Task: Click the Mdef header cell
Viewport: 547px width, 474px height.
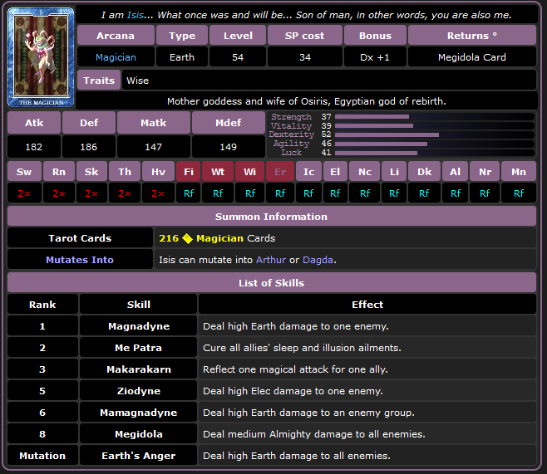Action: [229, 123]
